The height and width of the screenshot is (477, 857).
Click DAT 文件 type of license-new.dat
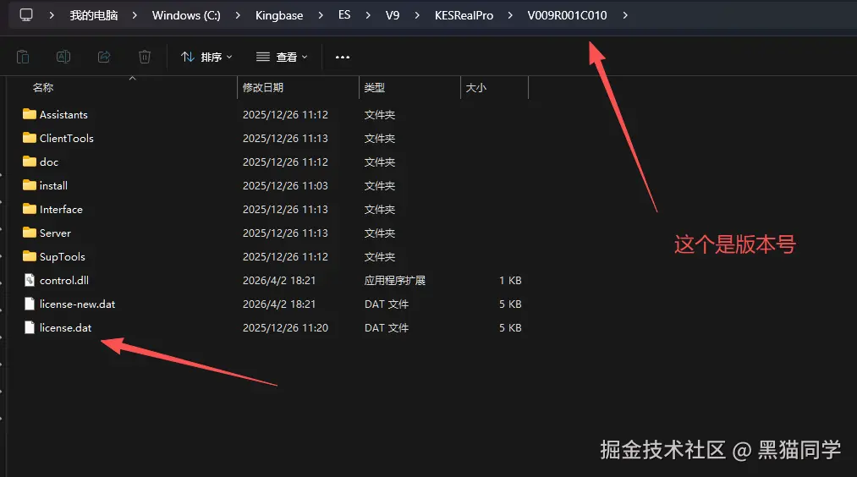click(387, 304)
